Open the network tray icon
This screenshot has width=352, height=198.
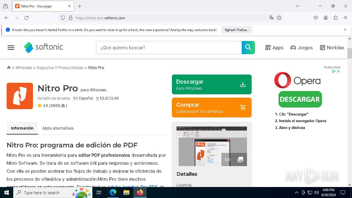pos(310,193)
